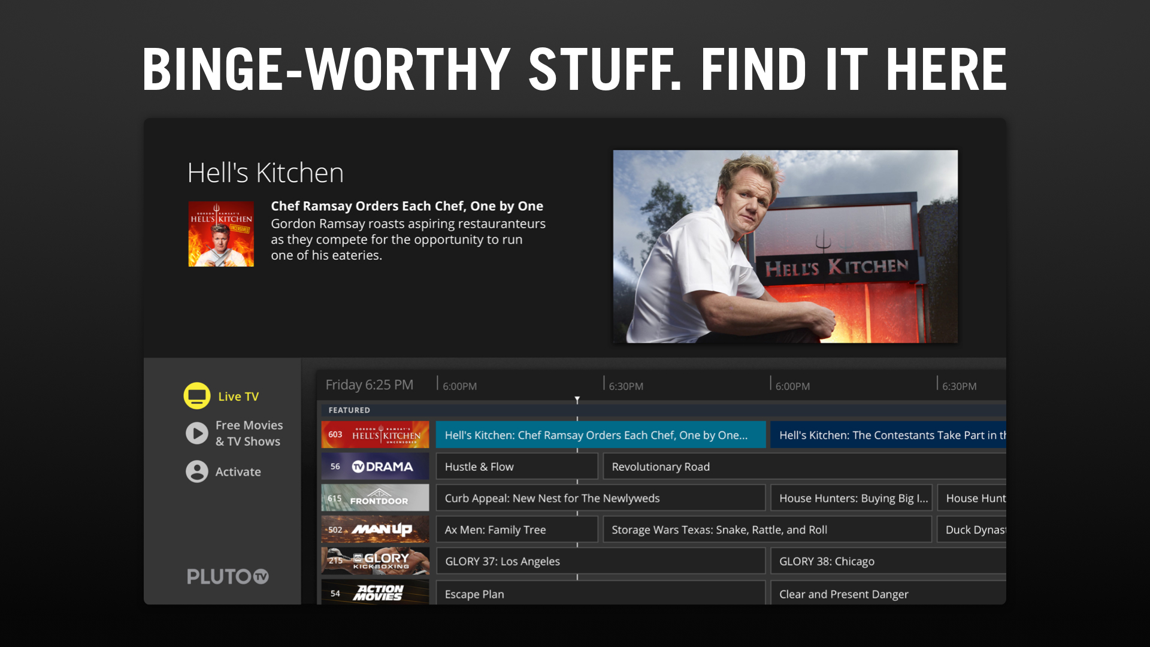Viewport: 1150px width, 647px height.
Task: Click the Hell's Kitchen poster thumbnail
Action: click(221, 234)
